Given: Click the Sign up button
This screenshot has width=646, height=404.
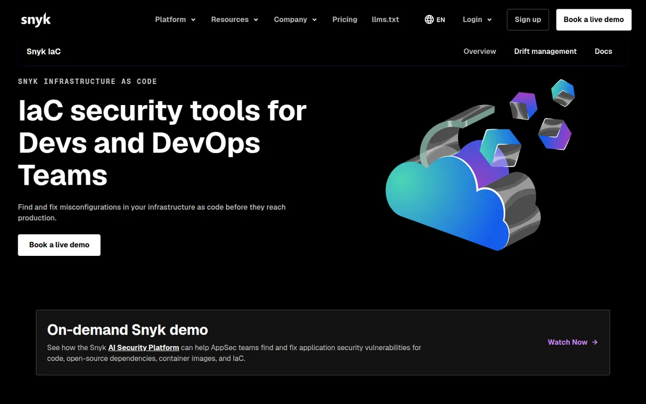Looking at the screenshot, I should [528, 19].
